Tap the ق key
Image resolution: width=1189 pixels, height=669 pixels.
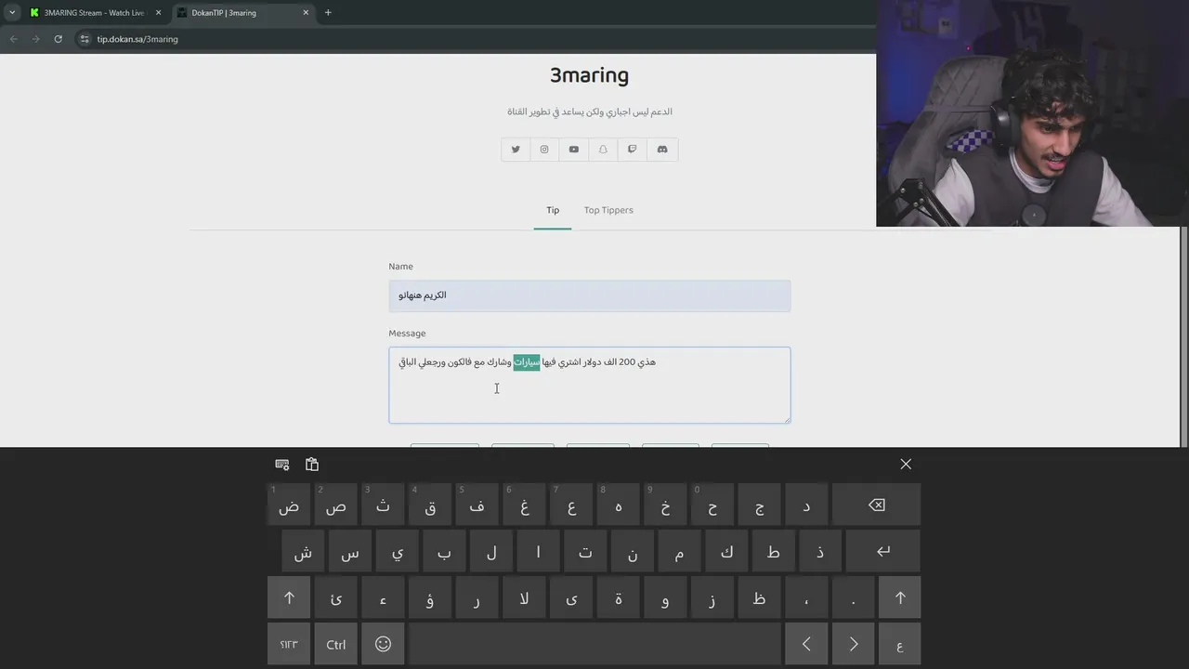click(x=430, y=505)
